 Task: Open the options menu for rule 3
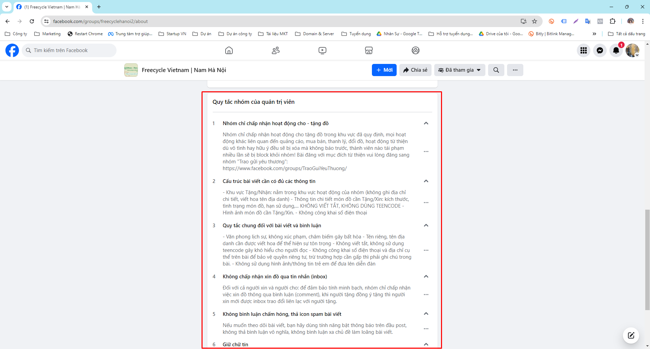click(x=426, y=250)
